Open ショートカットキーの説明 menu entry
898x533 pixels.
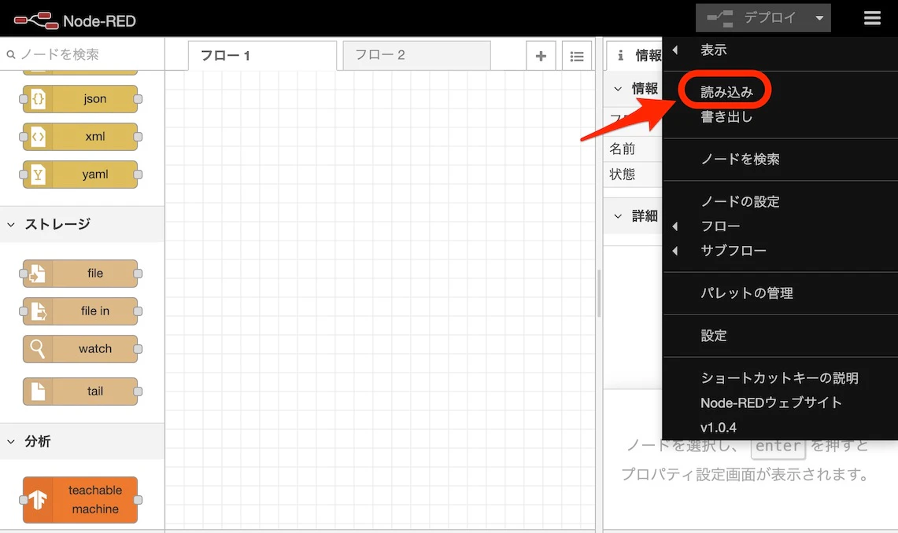click(780, 378)
